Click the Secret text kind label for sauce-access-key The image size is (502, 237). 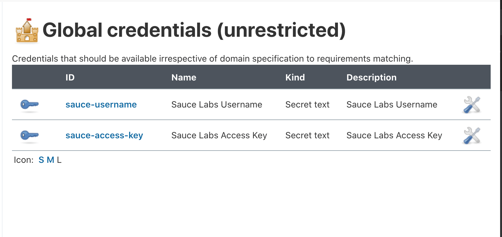point(307,135)
